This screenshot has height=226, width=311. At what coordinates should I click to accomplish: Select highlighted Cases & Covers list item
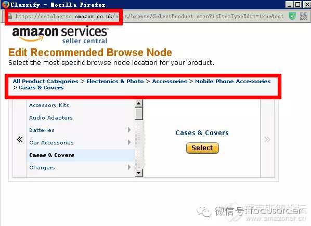80,155
